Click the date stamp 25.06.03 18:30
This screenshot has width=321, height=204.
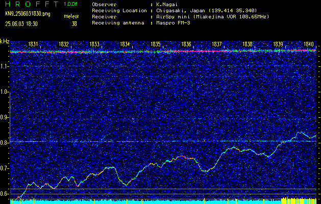click(x=21, y=24)
